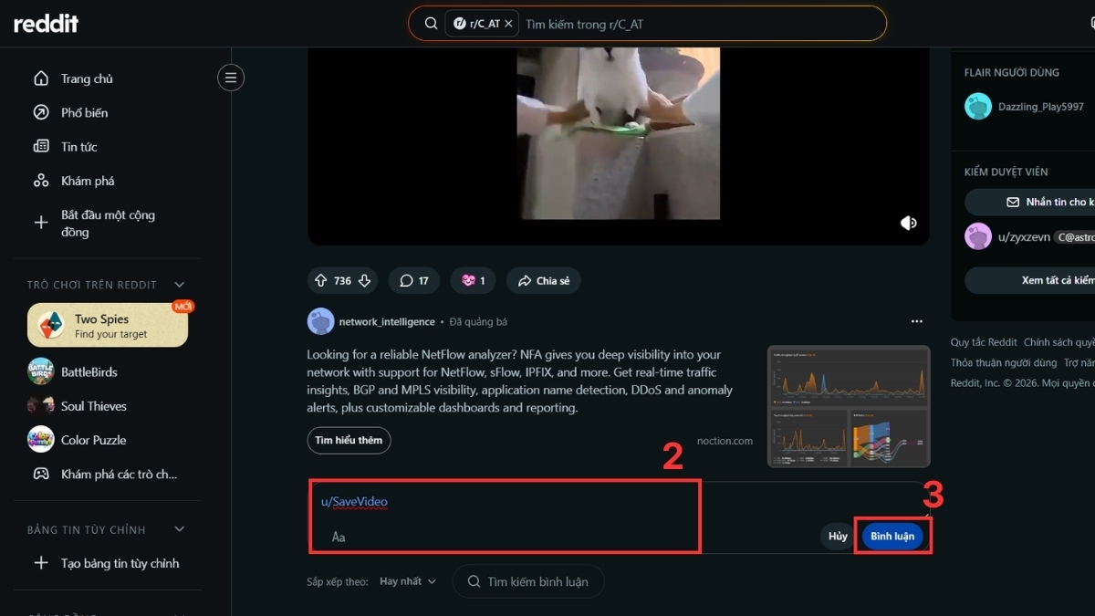Collapse the sidebar with the hamburger toggle
This screenshot has width=1095, height=616.
[x=231, y=78]
